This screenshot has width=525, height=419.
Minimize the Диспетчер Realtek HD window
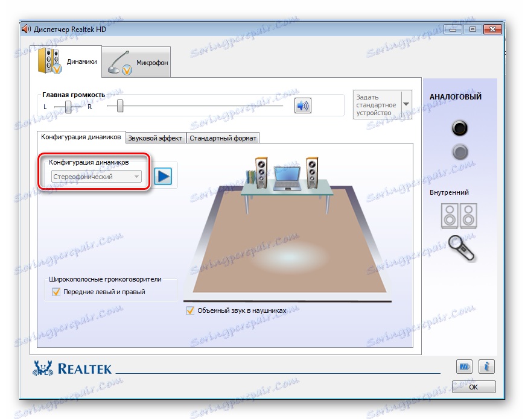pos(453,30)
